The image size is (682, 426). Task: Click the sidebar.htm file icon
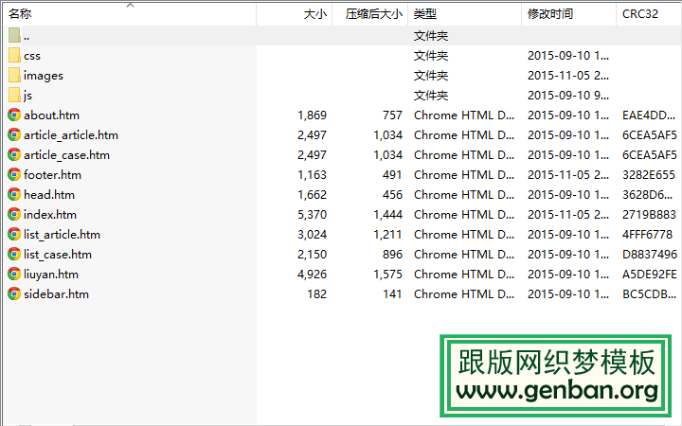(14, 293)
